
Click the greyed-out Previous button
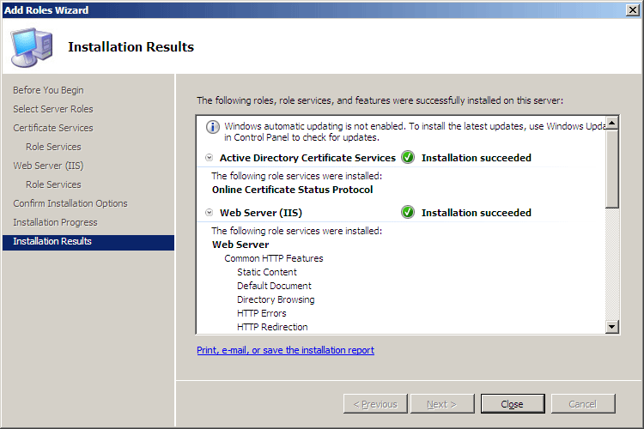[375, 404]
